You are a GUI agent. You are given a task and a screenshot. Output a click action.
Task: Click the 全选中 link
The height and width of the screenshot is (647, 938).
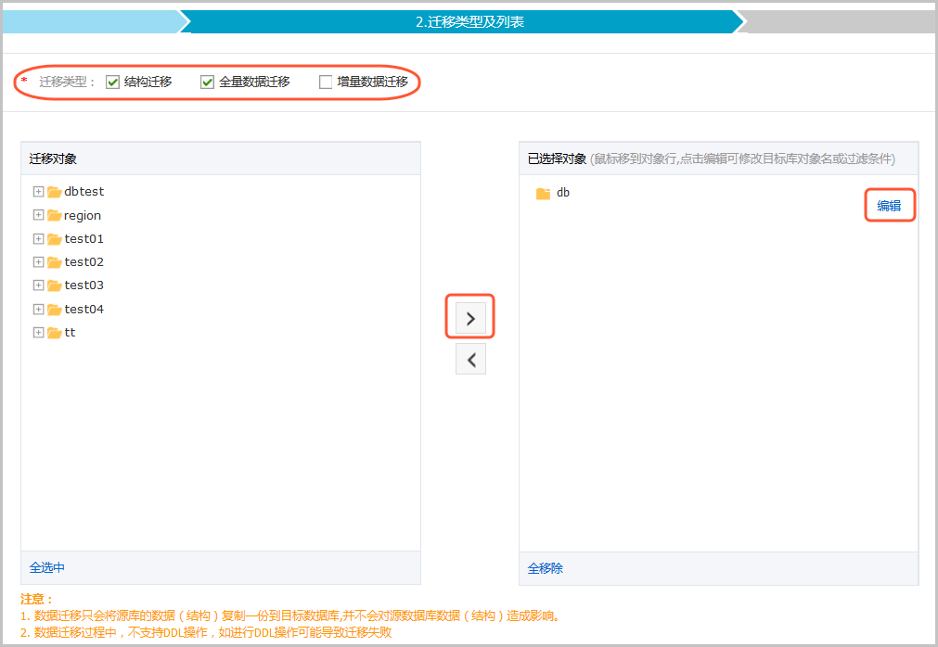47,567
